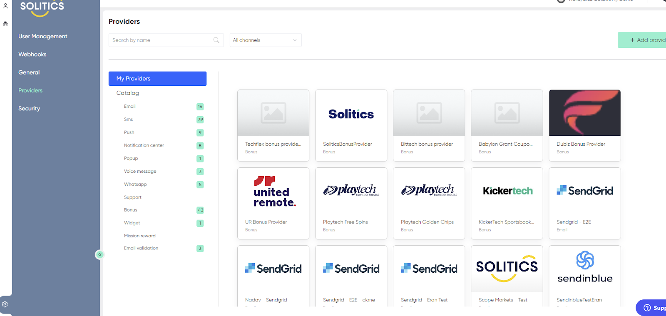Filter catalog by Voice message
The height and width of the screenshot is (316, 666).
coord(140,171)
